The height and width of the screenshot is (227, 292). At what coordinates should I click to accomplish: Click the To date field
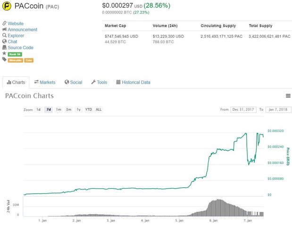click(x=278, y=110)
